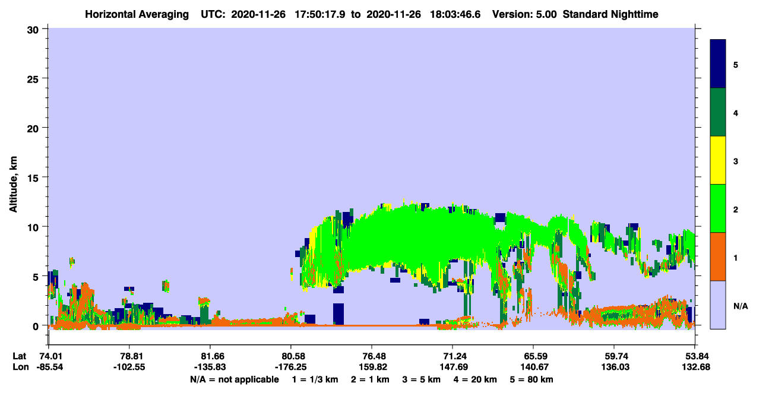Click the color bar label 1
The height and width of the screenshot is (396, 772).
(736, 258)
